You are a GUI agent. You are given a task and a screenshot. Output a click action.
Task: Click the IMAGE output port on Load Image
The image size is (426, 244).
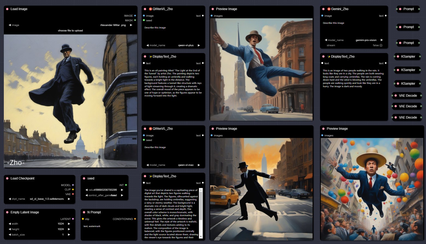[135, 16]
